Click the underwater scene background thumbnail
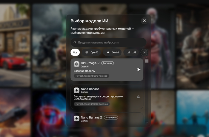The image size is (209, 137). coord(193,114)
